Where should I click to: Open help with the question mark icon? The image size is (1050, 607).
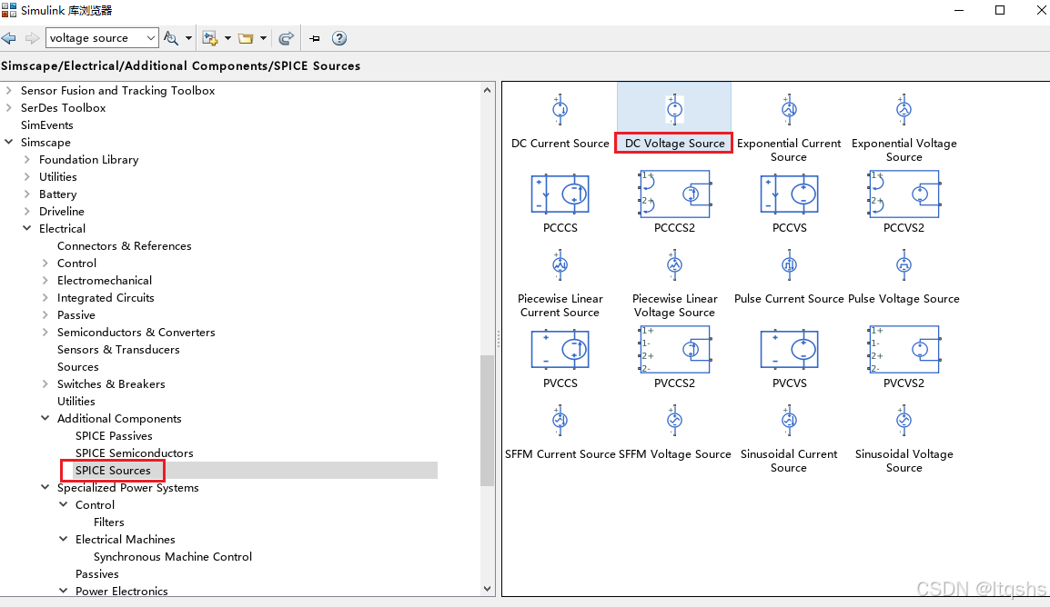pyautogui.click(x=339, y=38)
